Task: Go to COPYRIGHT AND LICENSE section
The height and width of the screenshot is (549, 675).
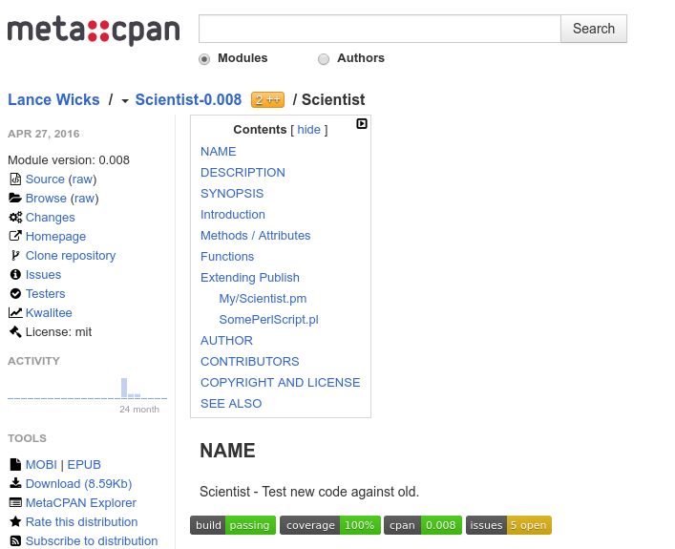Action: tap(281, 383)
